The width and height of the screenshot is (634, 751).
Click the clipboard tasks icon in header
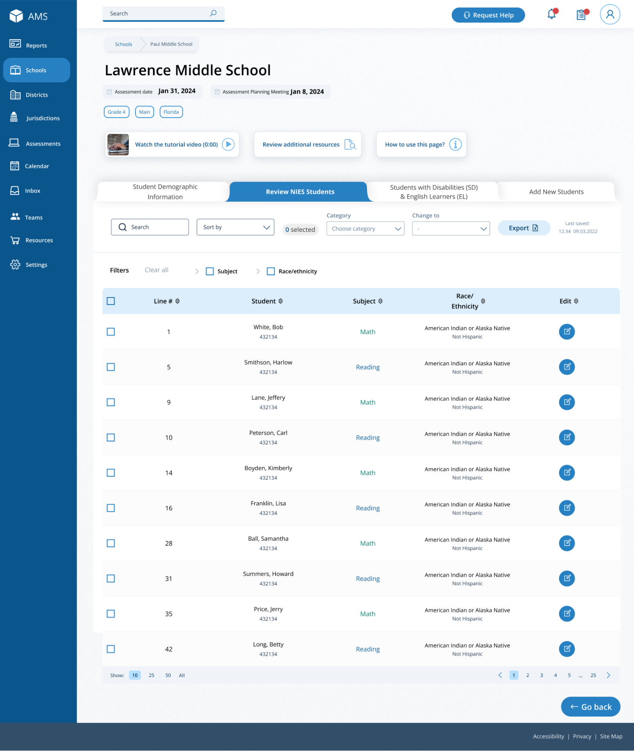[581, 15]
